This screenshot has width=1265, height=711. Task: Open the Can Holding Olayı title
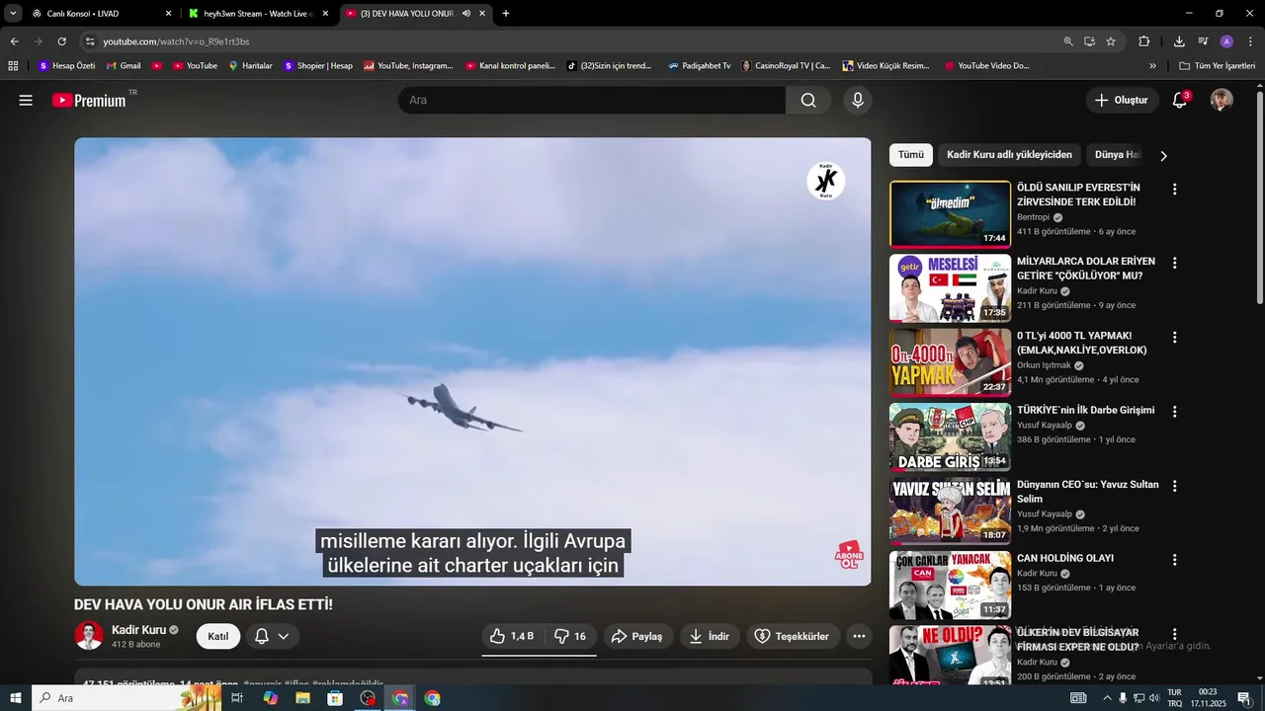pyautogui.click(x=1065, y=558)
